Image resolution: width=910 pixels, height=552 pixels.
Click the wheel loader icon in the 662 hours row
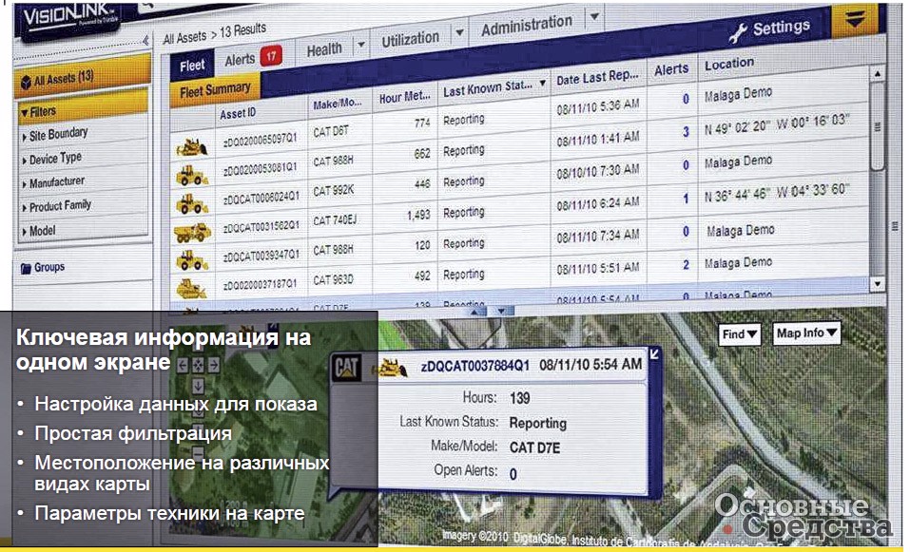[192, 176]
